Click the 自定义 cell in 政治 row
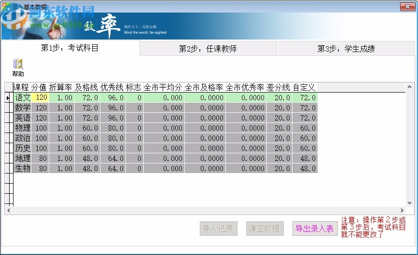 tap(305, 138)
